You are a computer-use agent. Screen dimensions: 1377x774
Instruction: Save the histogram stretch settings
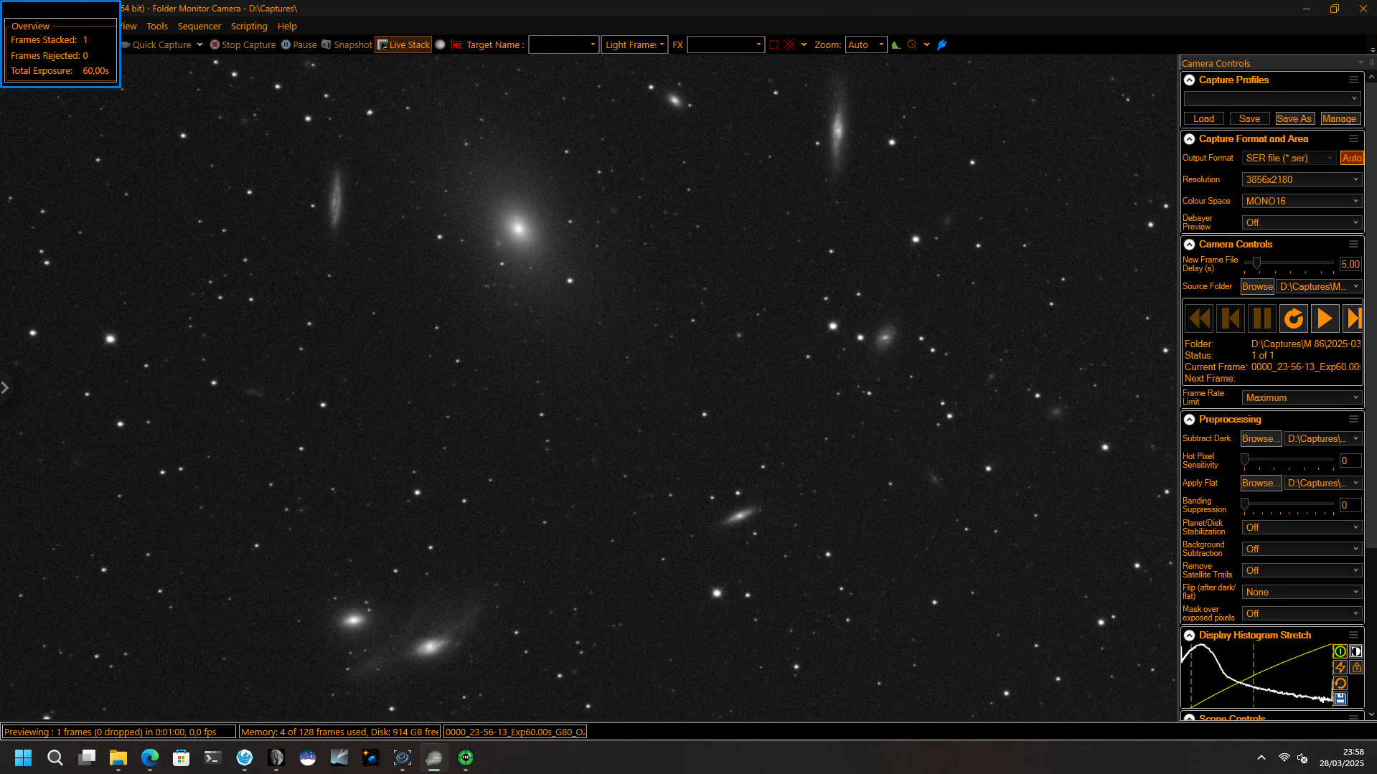[x=1340, y=699]
